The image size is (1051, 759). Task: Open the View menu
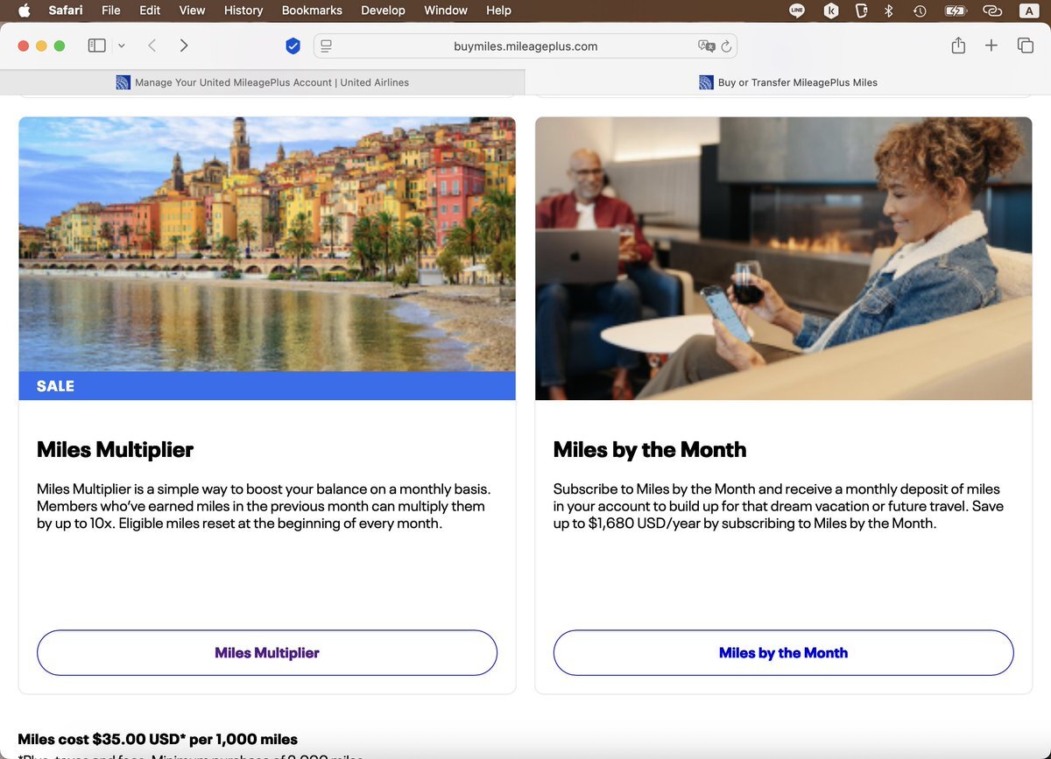click(x=192, y=11)
